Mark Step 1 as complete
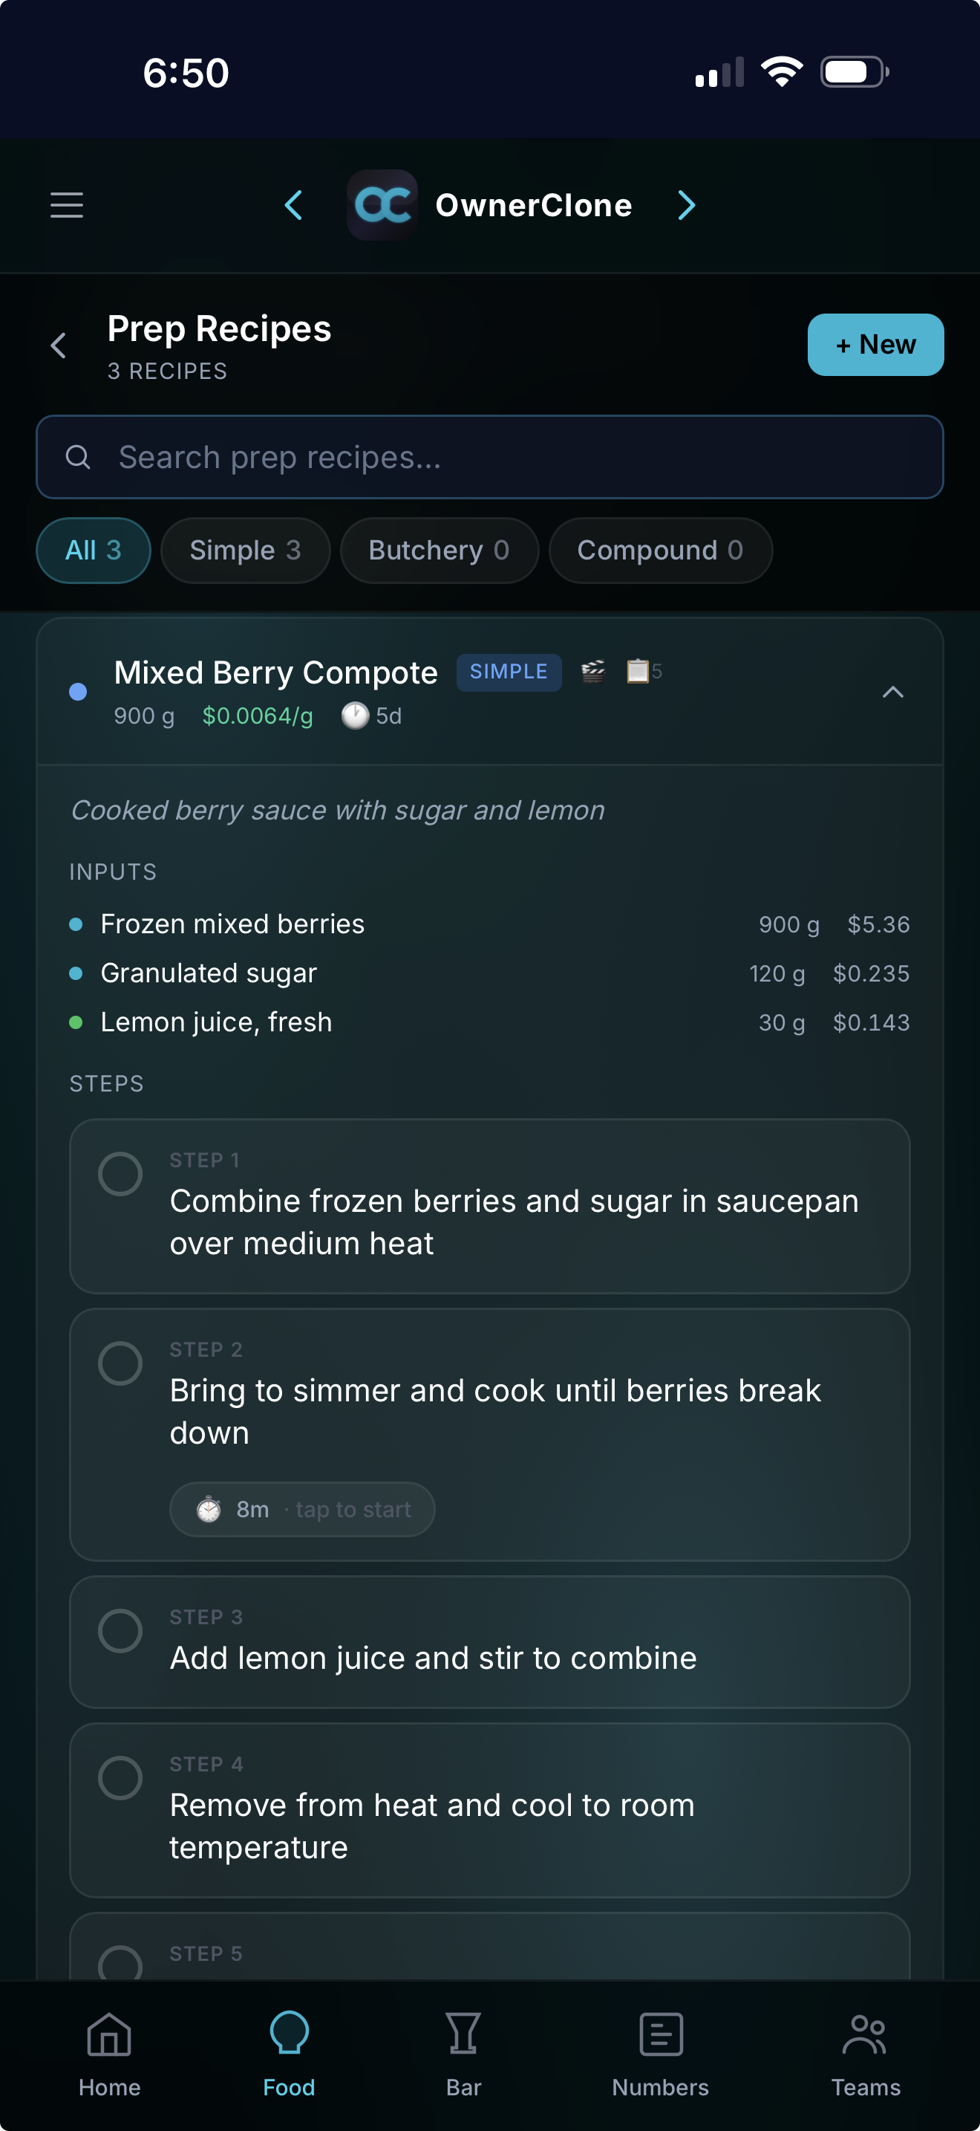This screenshot has height=2131, width=980. (120, 1174)
